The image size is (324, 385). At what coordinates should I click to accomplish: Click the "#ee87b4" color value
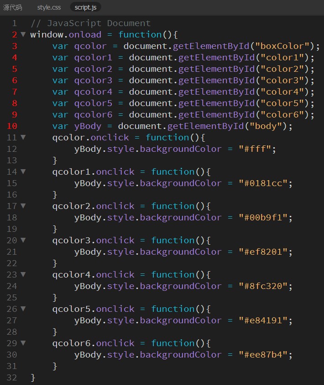coord(263,355)
